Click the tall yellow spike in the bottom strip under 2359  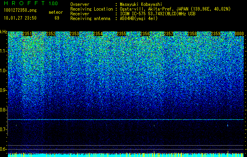pos(228,154)
